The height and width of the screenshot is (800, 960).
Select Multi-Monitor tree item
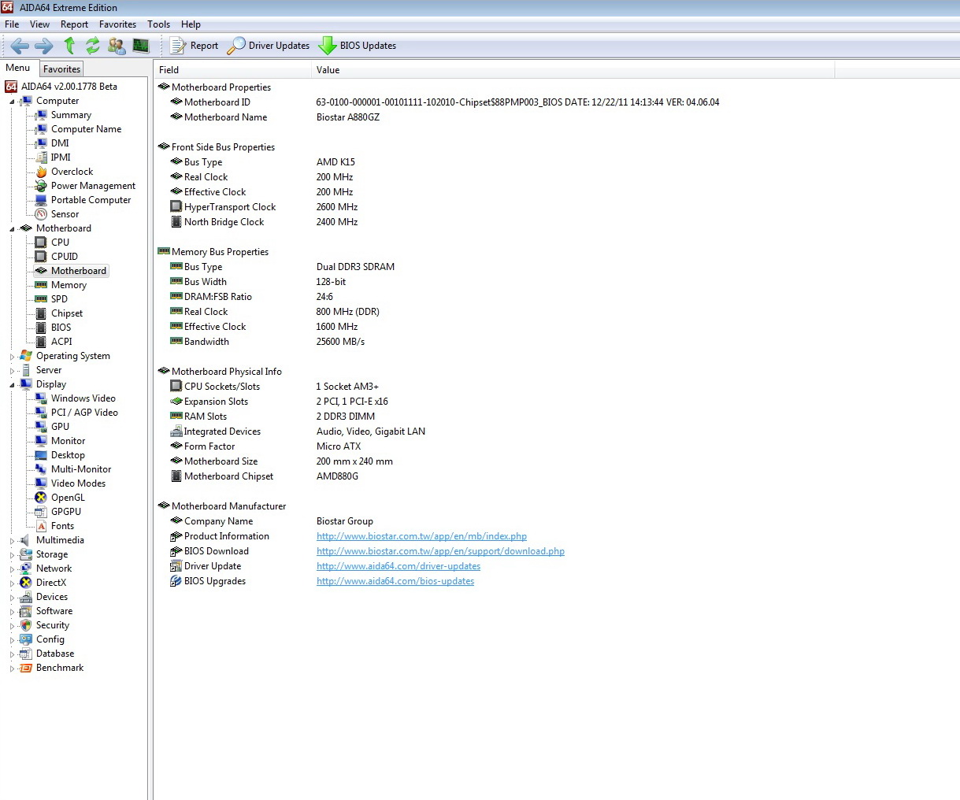coord(81,469)
